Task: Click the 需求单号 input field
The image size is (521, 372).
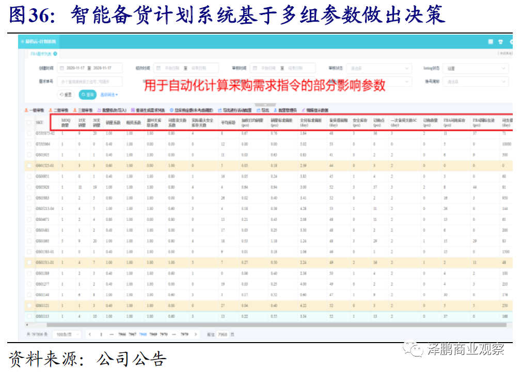Action: point(89,82)
